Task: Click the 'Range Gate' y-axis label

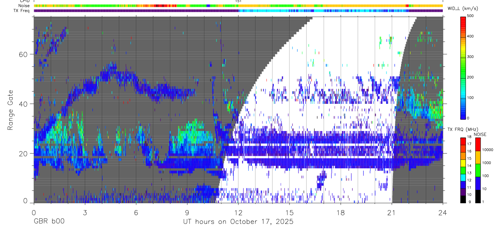Action: click(10, 110)
